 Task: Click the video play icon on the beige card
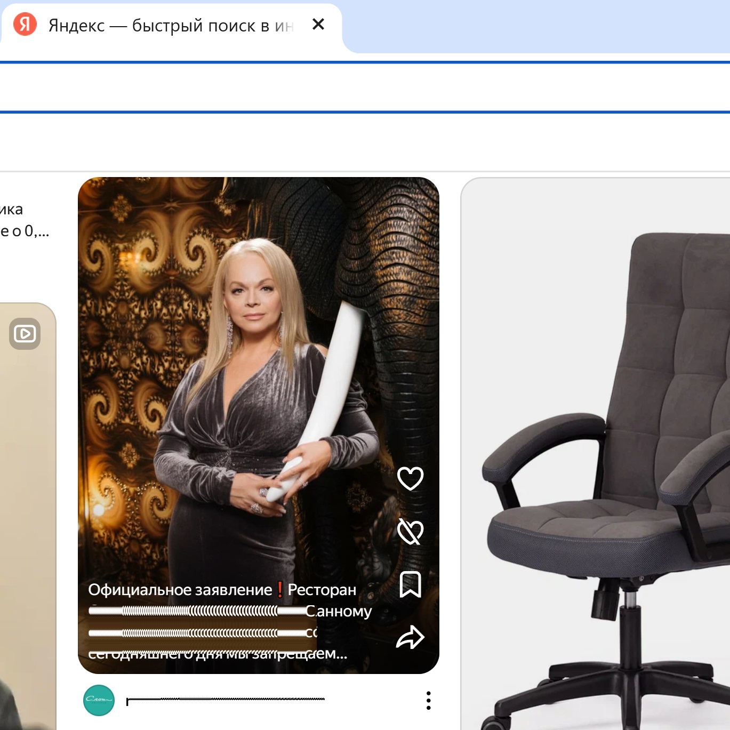pos(25,334)
